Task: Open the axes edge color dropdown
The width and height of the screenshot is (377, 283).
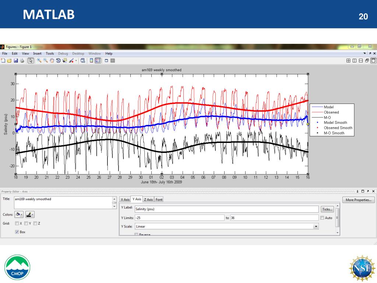Action: pyautogui.click(x=30, y=214)
